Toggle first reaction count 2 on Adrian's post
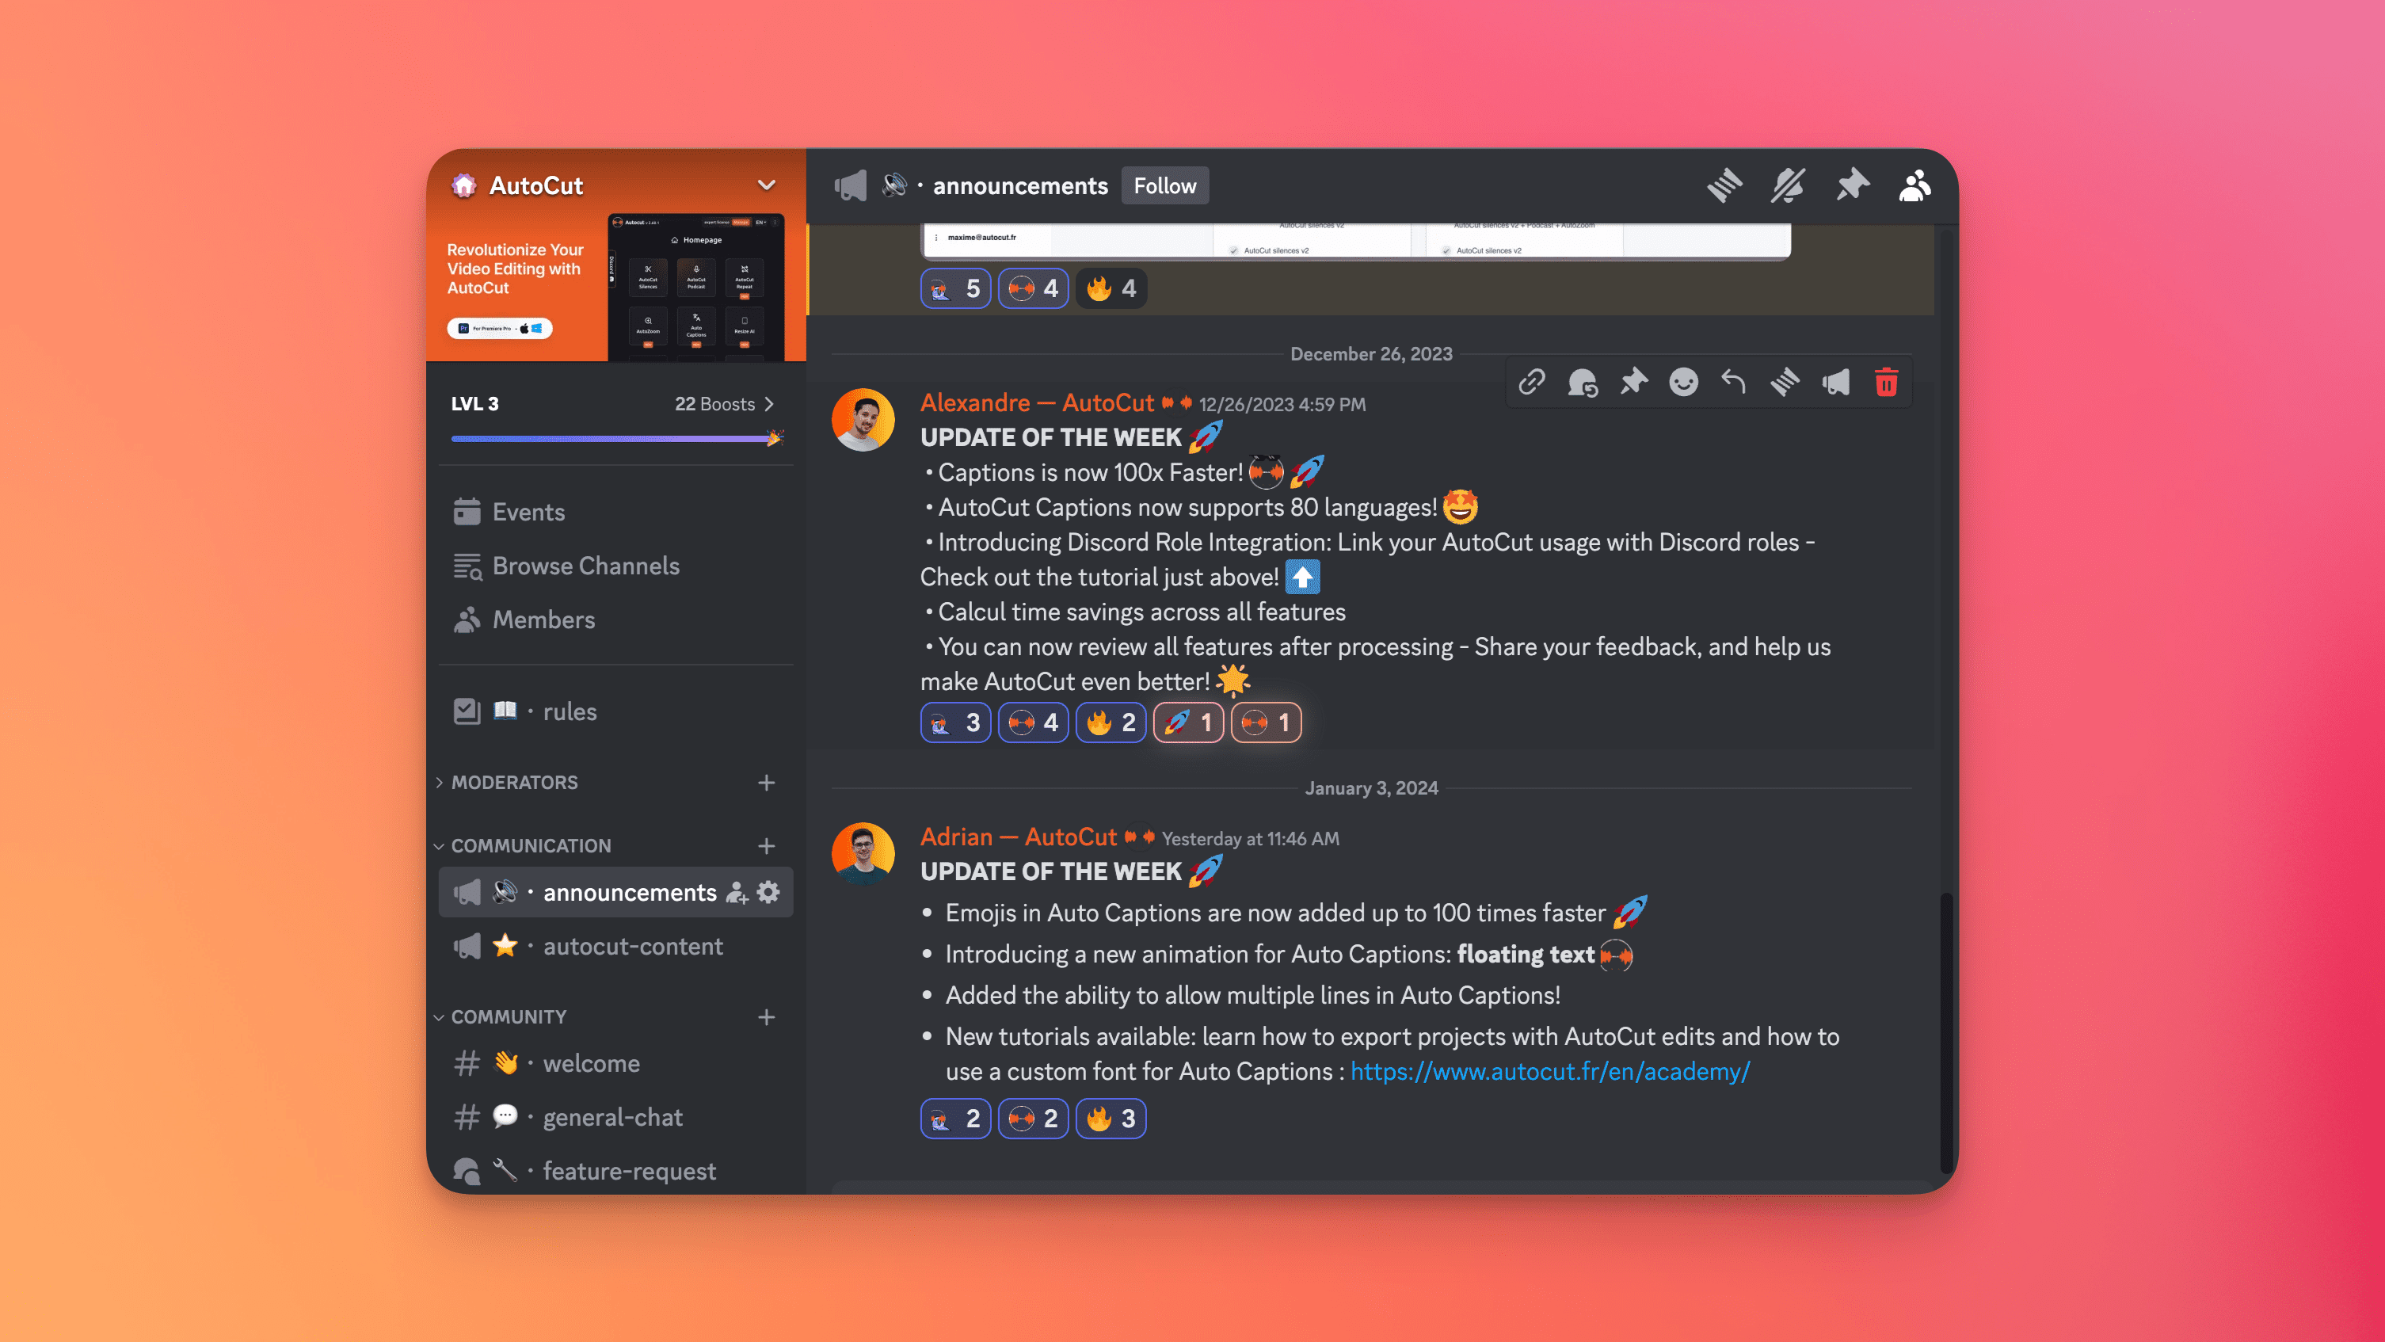 point(955,1119)
